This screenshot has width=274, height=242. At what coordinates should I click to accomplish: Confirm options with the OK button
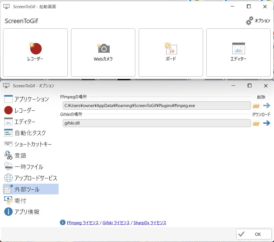(x=254, y=234)
